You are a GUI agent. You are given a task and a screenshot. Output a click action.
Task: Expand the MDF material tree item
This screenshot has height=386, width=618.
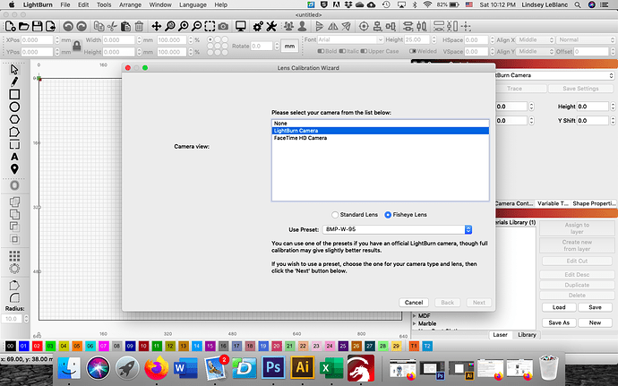click(x=415, y=316)
